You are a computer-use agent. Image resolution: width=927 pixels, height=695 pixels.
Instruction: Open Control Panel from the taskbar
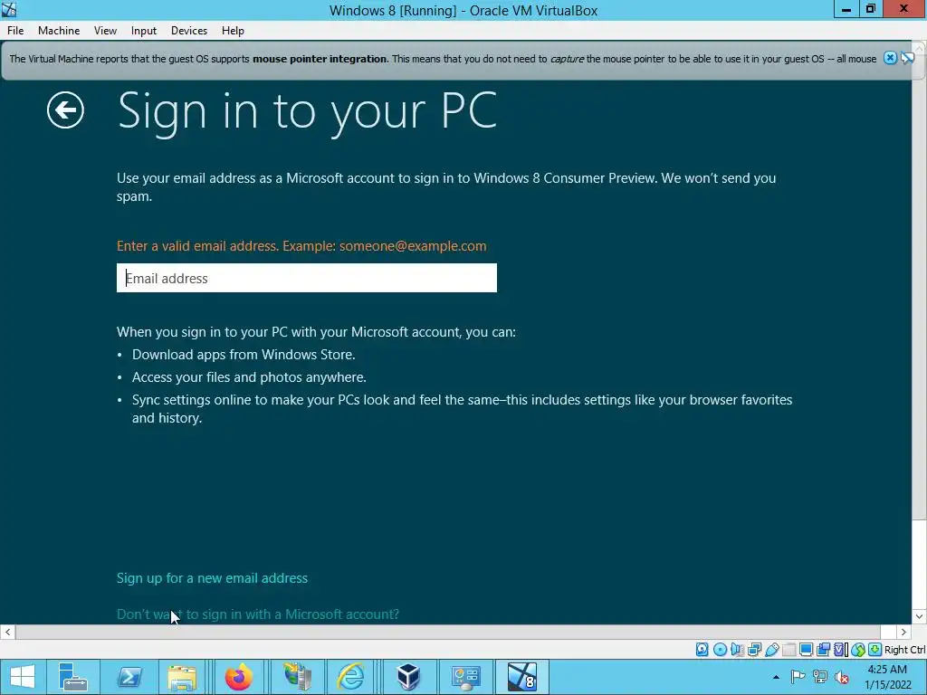(x=466, y=677)
